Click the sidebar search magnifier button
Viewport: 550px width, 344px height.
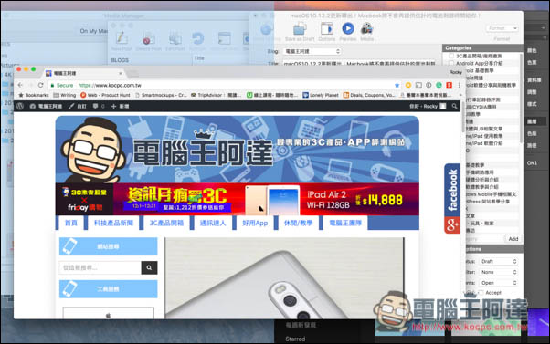(149, 267)
